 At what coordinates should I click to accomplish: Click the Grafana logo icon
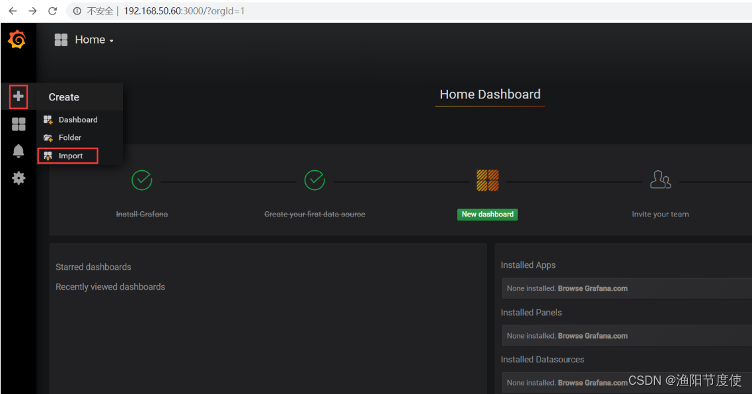(x=17, y=39)
